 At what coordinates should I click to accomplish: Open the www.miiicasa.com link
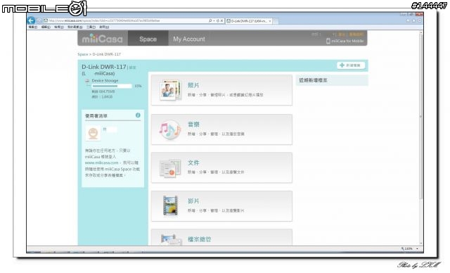(101, 163)
